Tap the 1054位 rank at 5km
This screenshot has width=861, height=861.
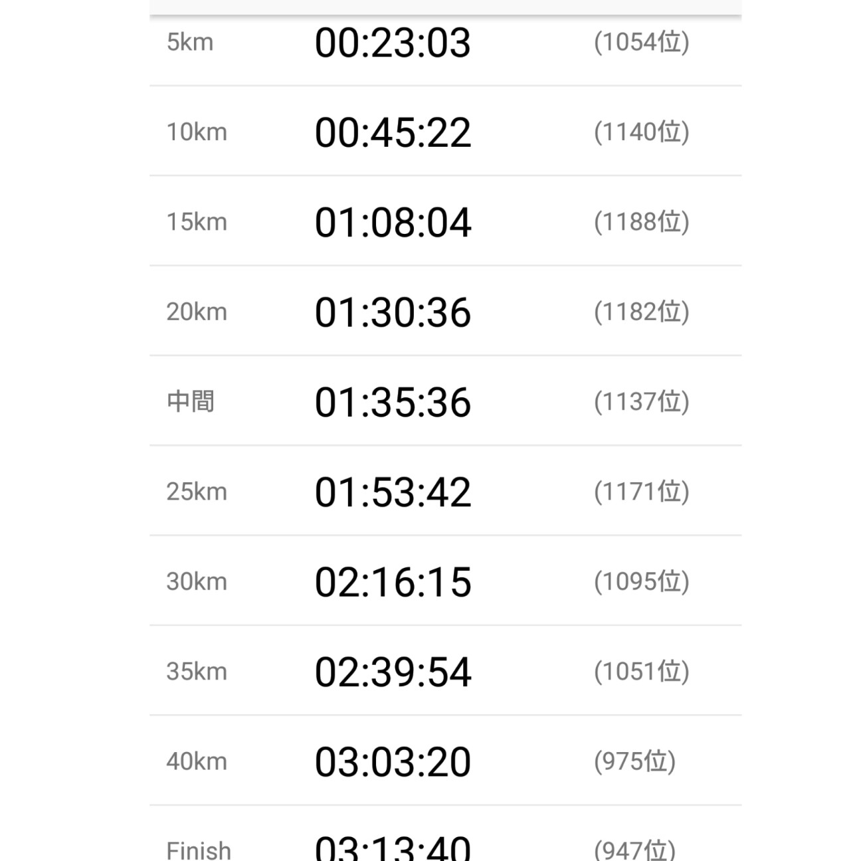(641, 43)
